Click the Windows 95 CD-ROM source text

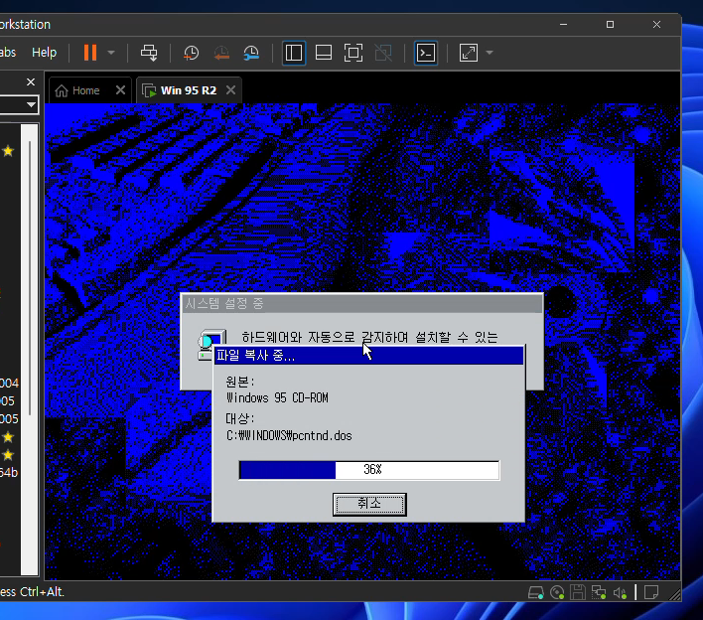[277, 397]
